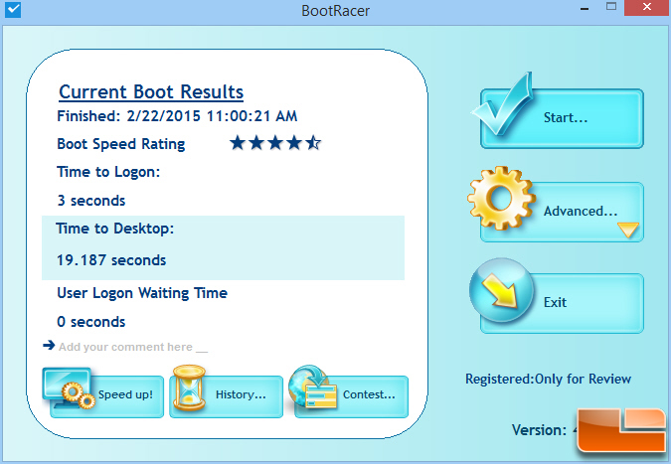Click the Exit button
Viewport: 671px width, 464px height.
562,303
